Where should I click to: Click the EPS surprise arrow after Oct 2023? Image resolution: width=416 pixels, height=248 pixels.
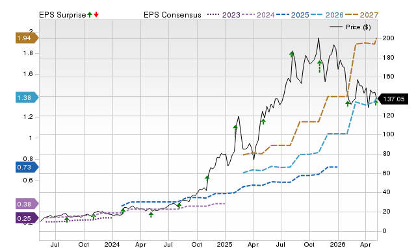coord(94,217)
